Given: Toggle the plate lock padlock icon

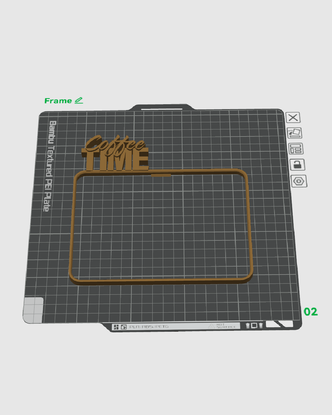Looking at the screenshot, I should 297,165.
